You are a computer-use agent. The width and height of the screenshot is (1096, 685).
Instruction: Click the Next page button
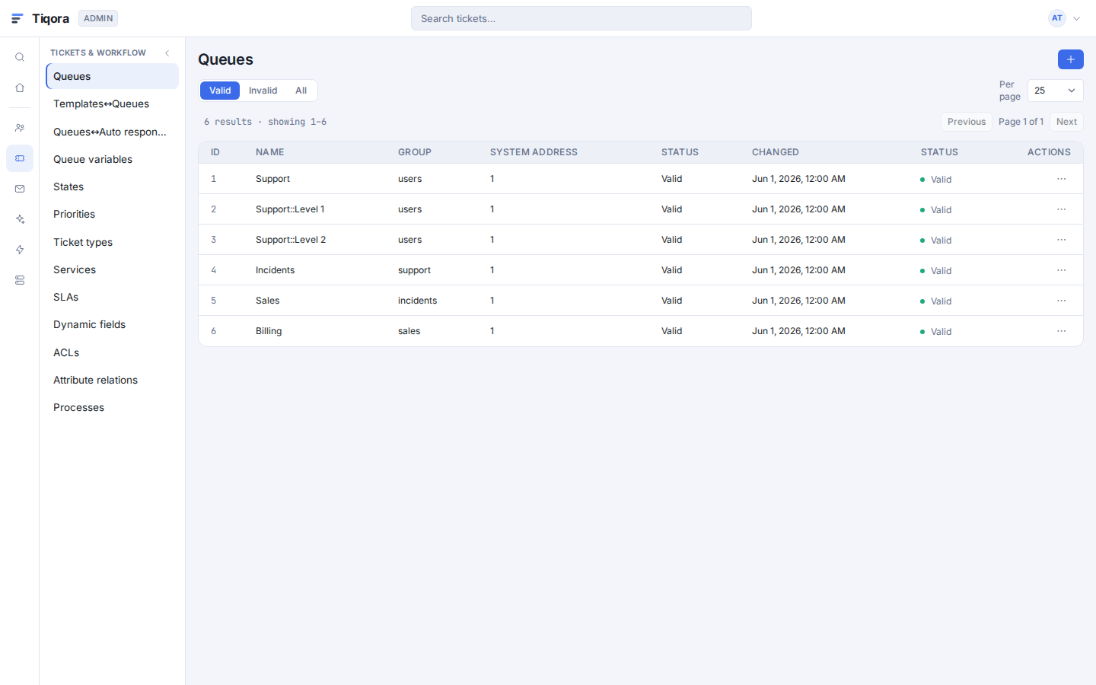[1066, 122]
